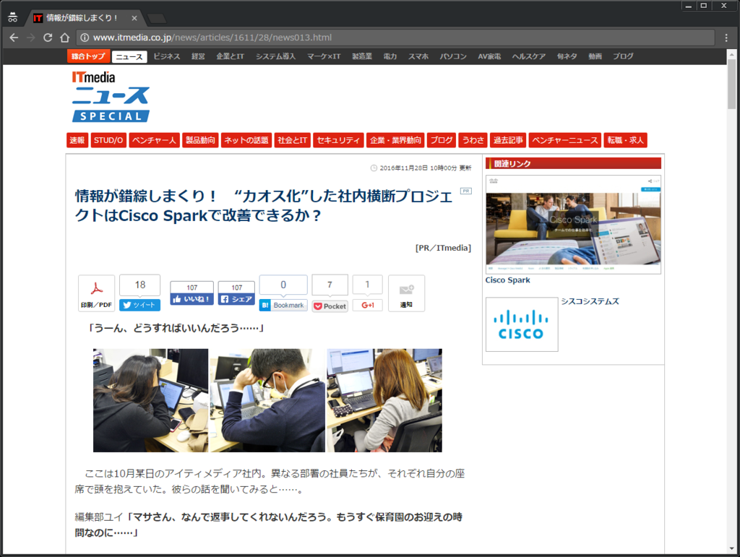Open the 企業・業界動向 category button

coord(395,140)
